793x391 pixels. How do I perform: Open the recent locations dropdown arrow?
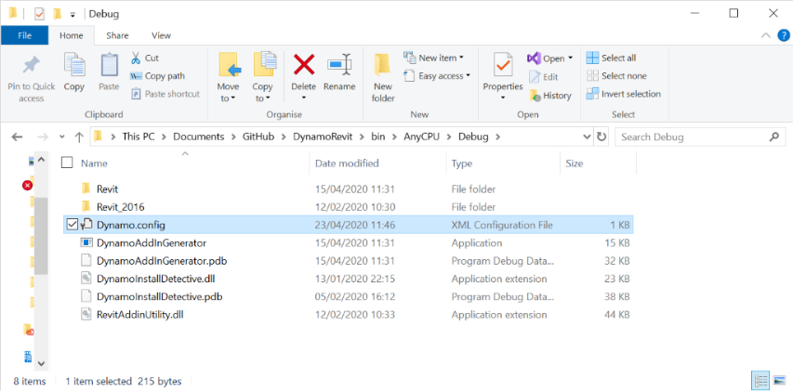61,137
